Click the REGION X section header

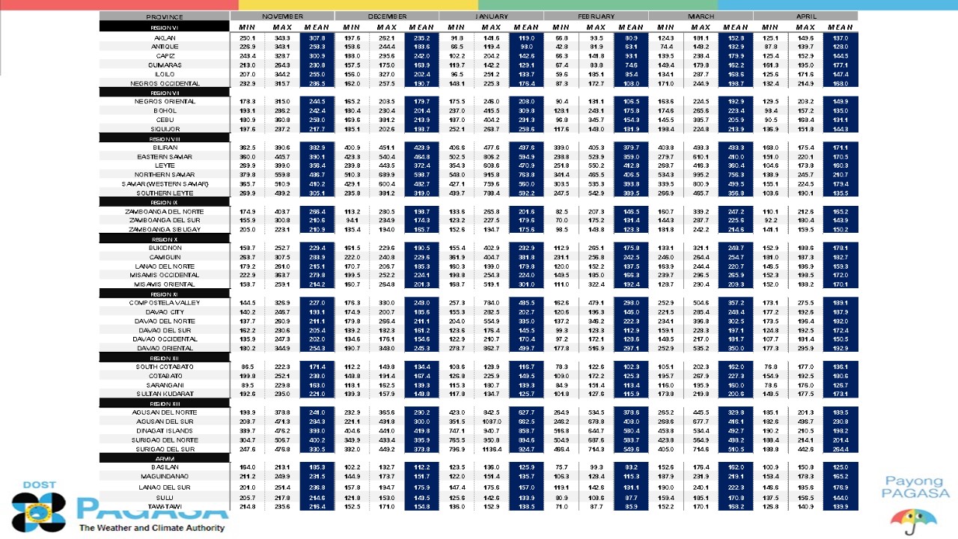coord(165,239)
